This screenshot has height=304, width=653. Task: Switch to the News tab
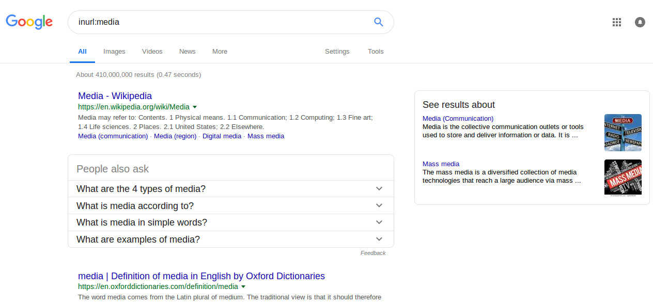188,52
